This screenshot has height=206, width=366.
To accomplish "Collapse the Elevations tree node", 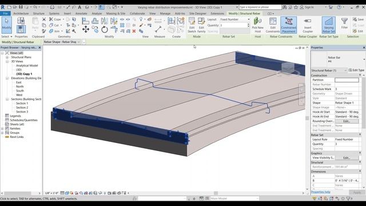I will click(7, 78).
